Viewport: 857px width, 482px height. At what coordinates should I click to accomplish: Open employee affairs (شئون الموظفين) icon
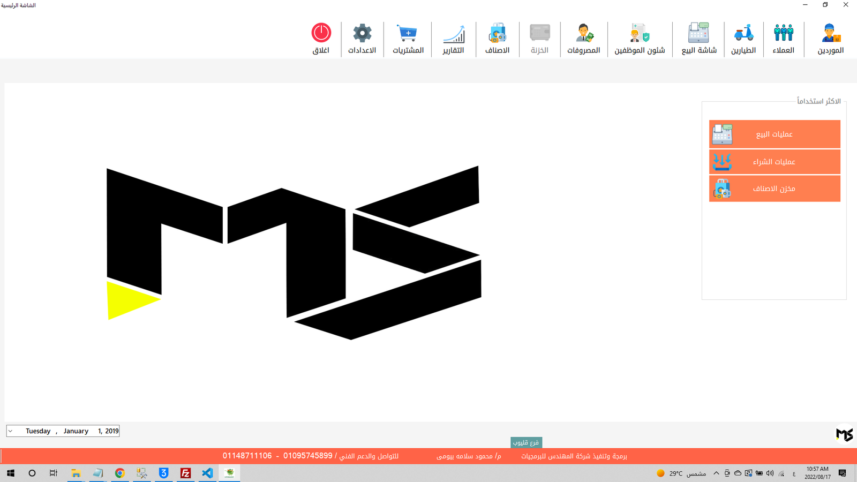pyautogui.click(x=640, y=34)
